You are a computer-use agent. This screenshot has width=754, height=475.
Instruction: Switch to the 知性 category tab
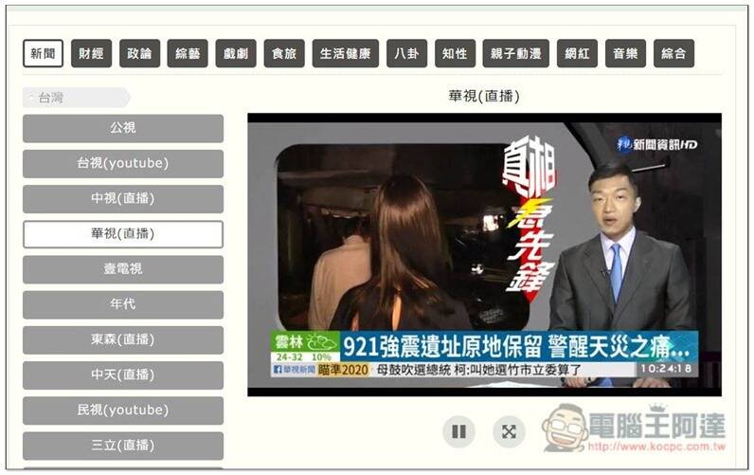coord(455,53)
